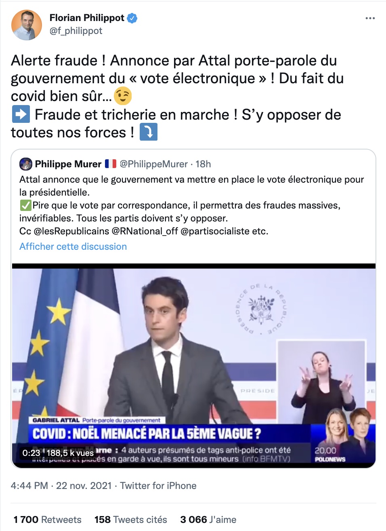Viewport: 386px width, 531px height.
Task: Click the blue right-arrow emoji
Action: (x=21, y=114)
